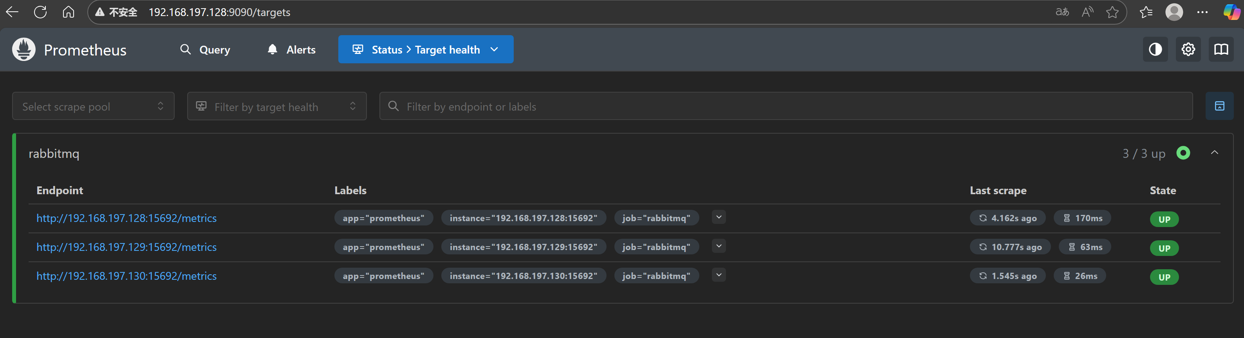This screenshot has width=1244, height=338.
Task: Click the Prometheus title text
Action: point(85,50)
